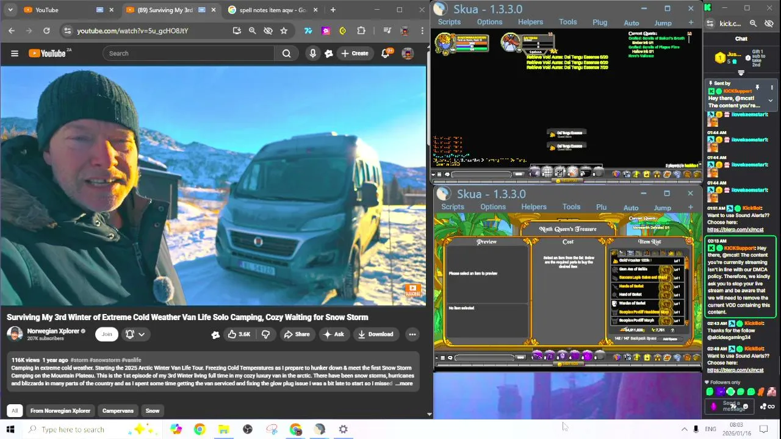Open the YouTube account avatar menu

[408, 54]
